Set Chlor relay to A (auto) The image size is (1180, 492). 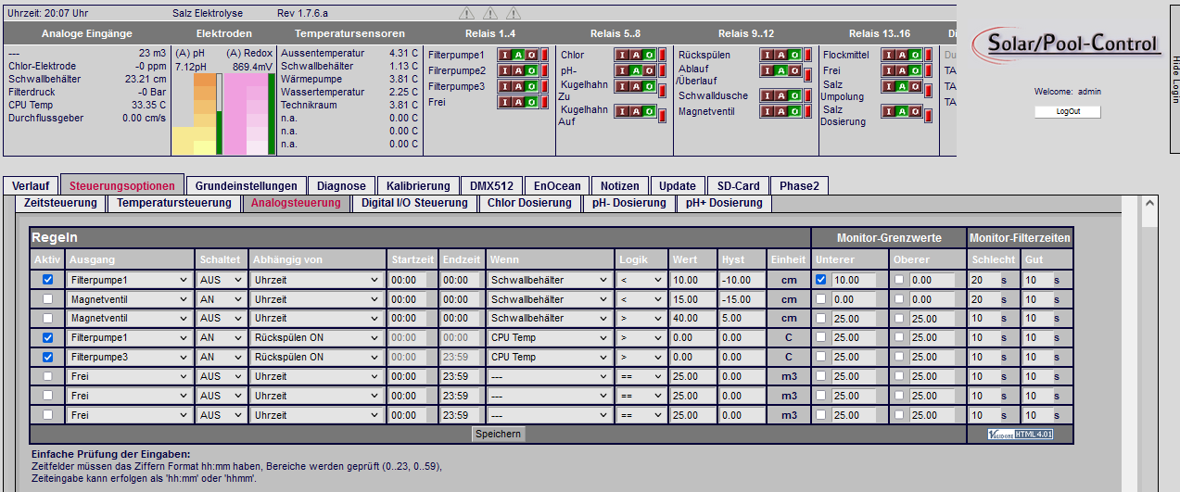coord(634,55)
